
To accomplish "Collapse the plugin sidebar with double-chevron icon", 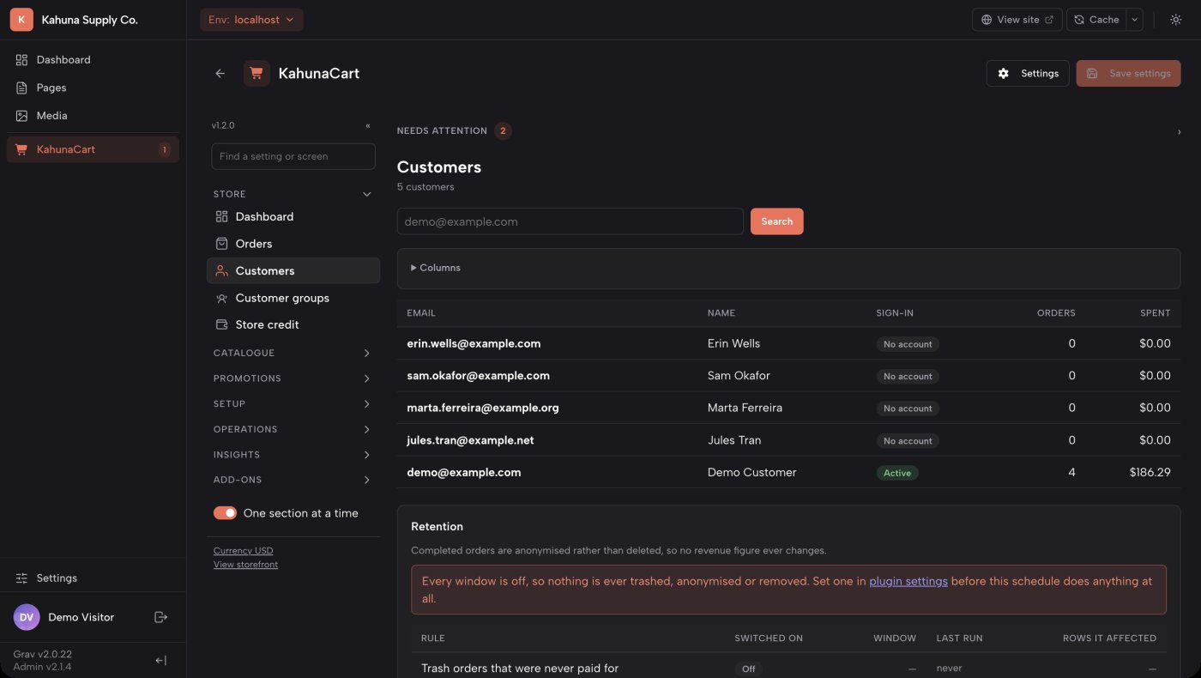I will tap(368, 125).
